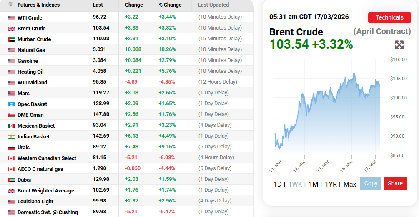
Task: Switch chart range to 1M
Action: [313, 184]
